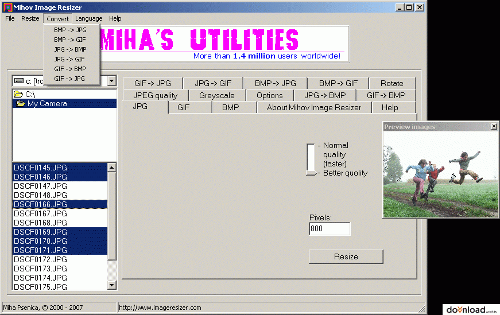Viewport: 500px width, 315px height.
Task: Click the Resize button
Action: [346, 256]
